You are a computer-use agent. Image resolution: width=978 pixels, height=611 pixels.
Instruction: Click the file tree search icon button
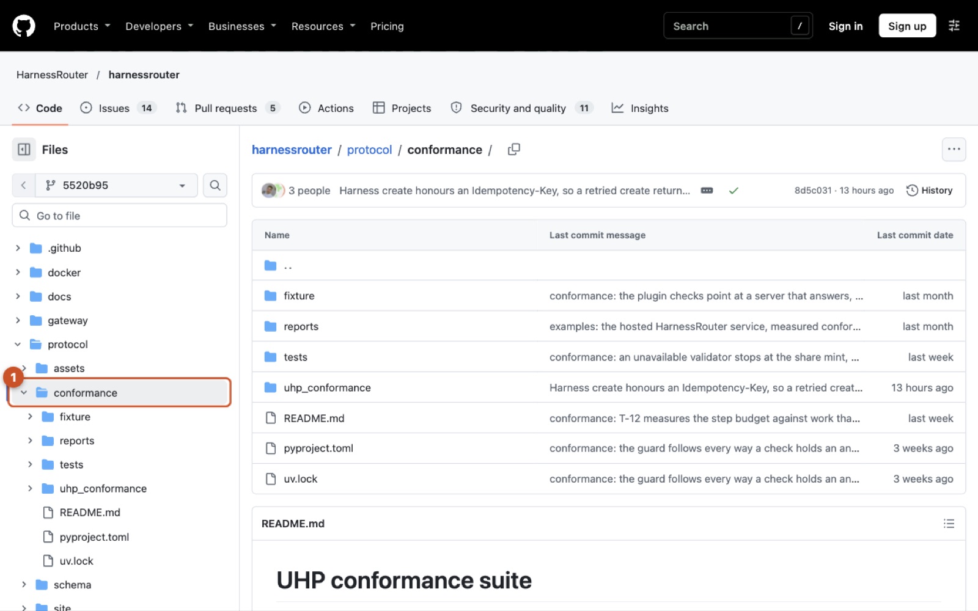215,185
